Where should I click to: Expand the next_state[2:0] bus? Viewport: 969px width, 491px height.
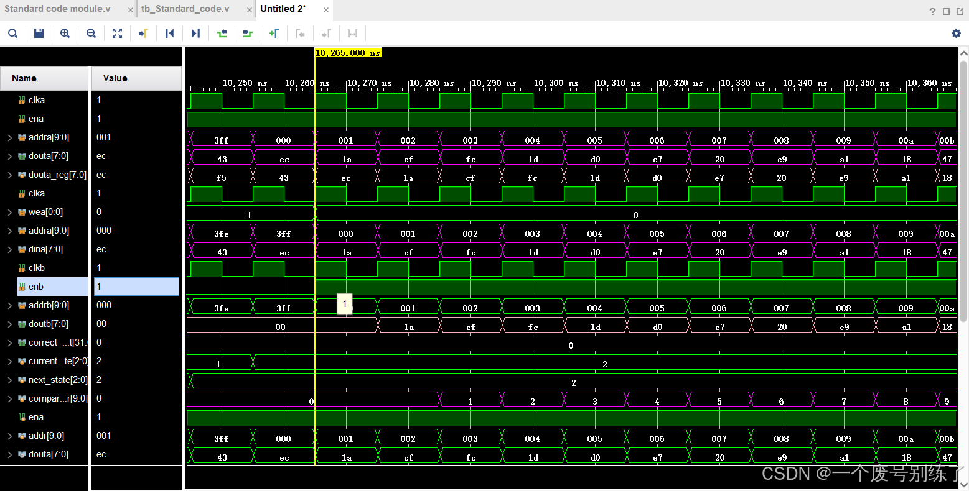click(x=9, y=380)
